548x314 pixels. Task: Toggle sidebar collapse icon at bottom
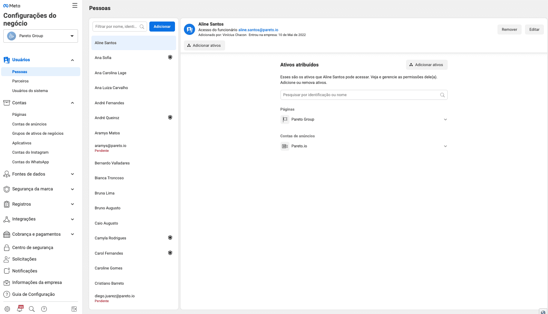point(74,309)
